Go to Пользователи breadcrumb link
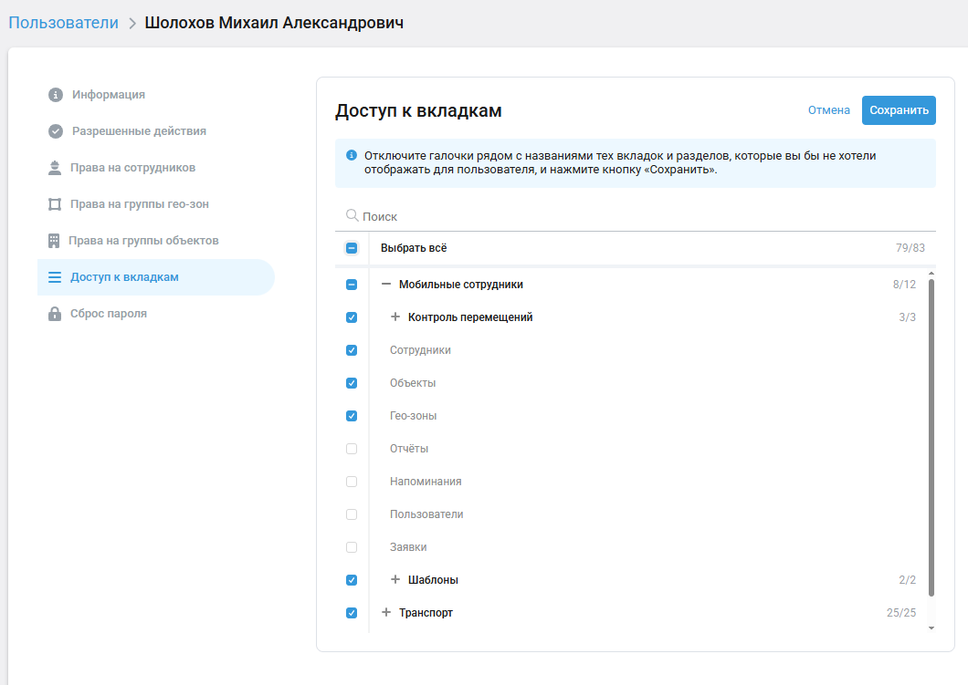 point(64,23)
